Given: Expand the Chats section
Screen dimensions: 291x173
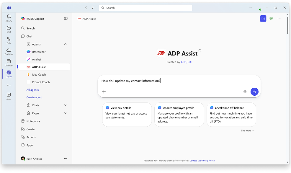Looking at the screenshot, I should coord(65,105).
